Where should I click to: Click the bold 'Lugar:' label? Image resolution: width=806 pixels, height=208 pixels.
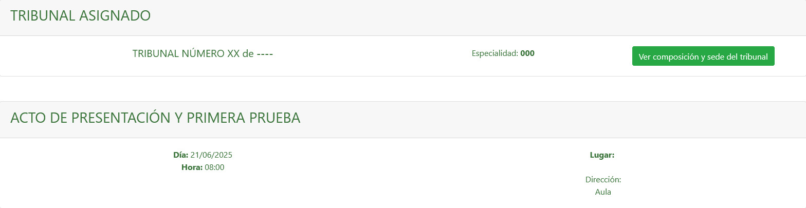(602, 155)
